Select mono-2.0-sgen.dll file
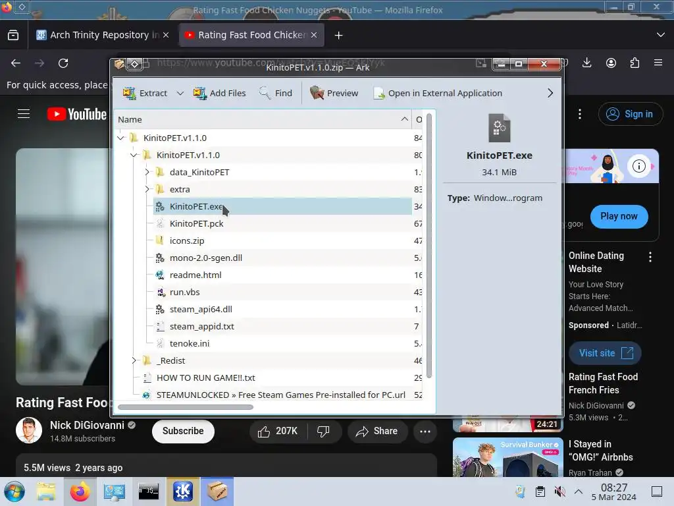674x506 pixels. pos(205,258)
